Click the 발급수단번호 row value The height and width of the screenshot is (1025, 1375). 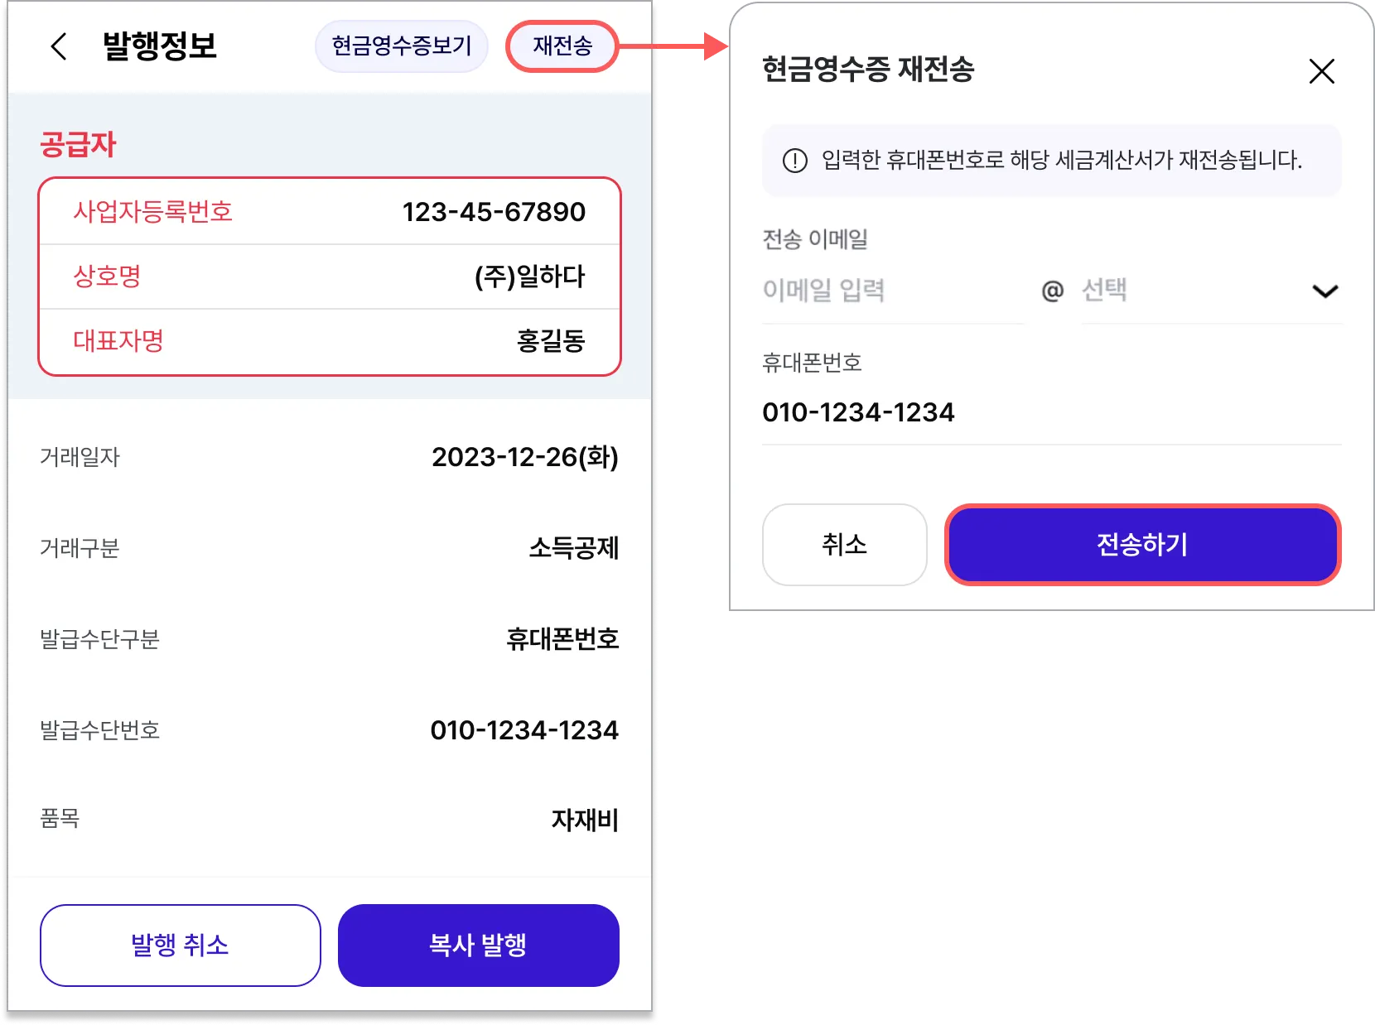coord(524,730)
